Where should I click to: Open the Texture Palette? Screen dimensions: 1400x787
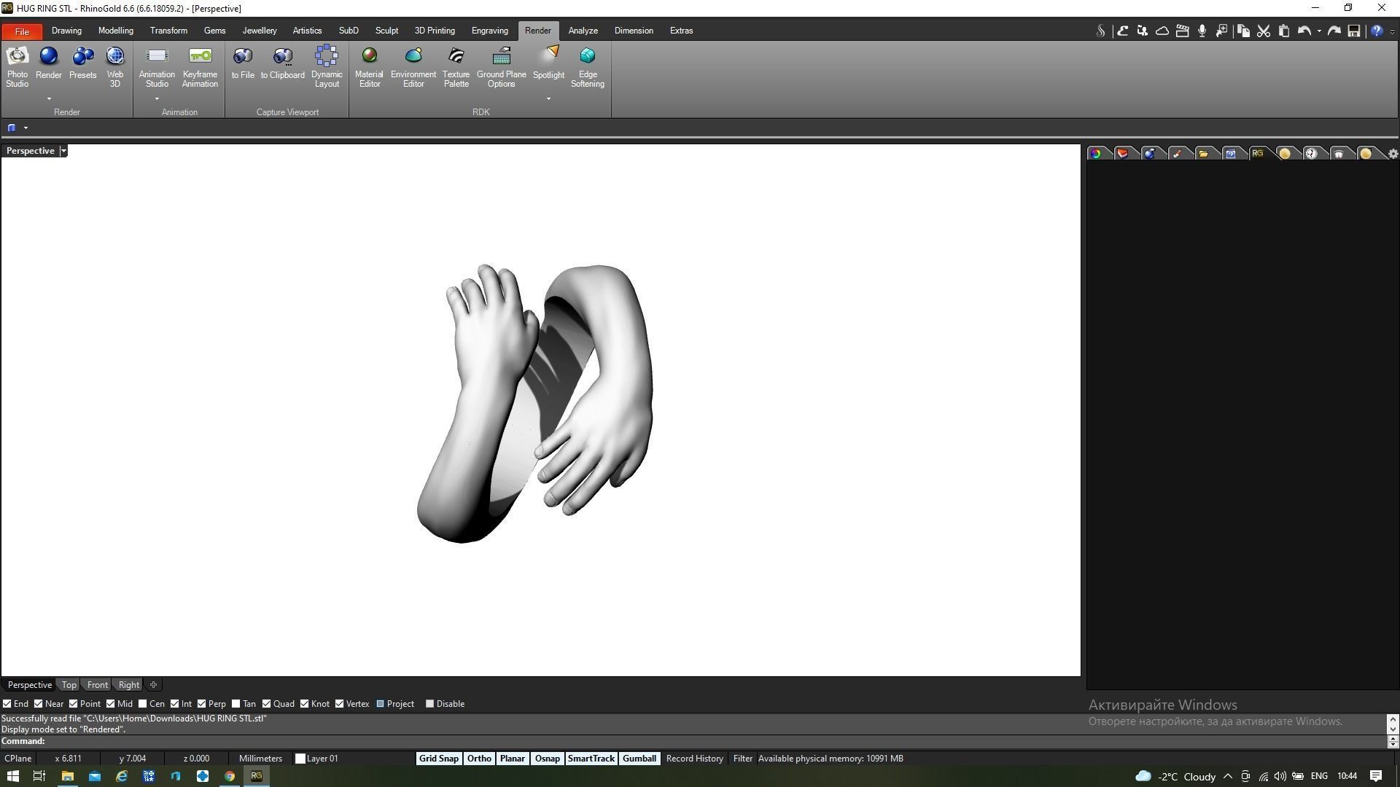(456, 67)
